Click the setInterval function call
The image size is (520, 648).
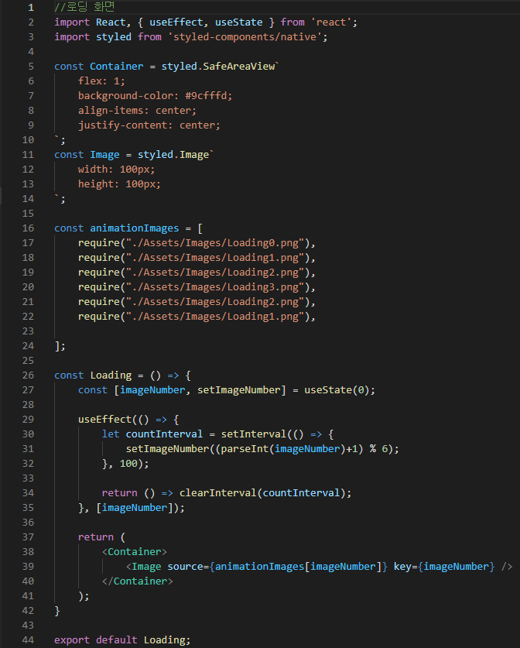pyautogui.click(x=254, y=434)
